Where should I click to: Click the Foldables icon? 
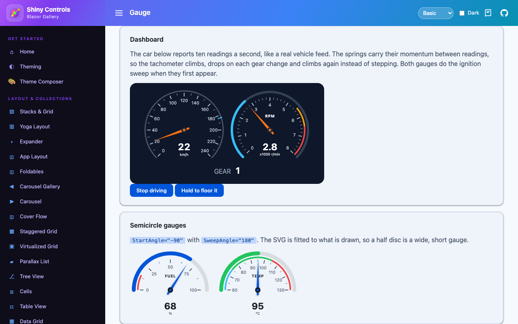12,172
